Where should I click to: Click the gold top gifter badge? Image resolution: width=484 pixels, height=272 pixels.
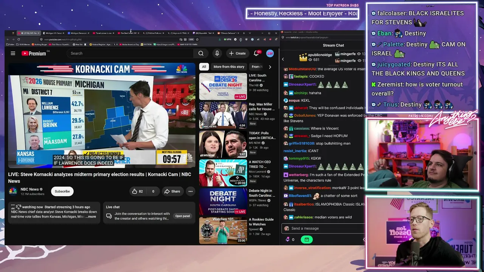click(x=303, y=57)
